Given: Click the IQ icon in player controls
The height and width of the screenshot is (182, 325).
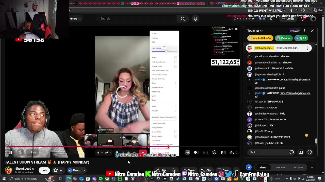Looking at the screenshot, I should [188, 152].
